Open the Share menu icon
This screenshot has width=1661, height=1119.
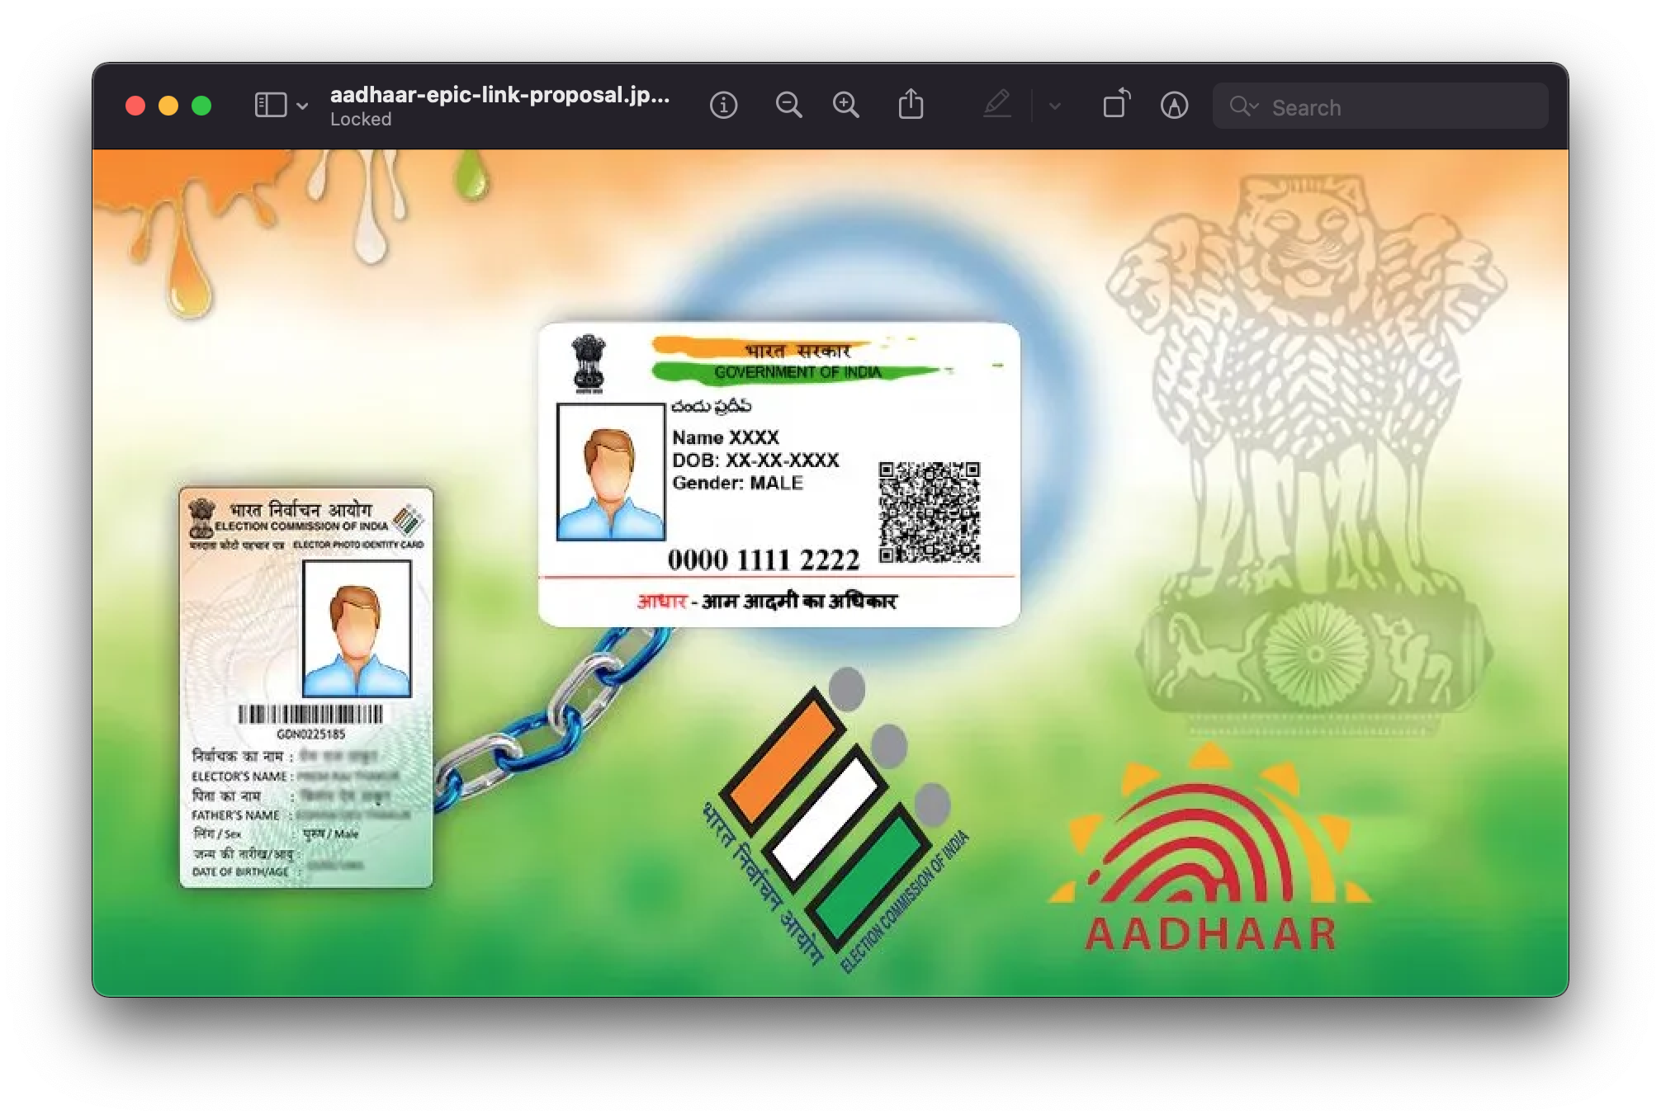pos(911,105)
